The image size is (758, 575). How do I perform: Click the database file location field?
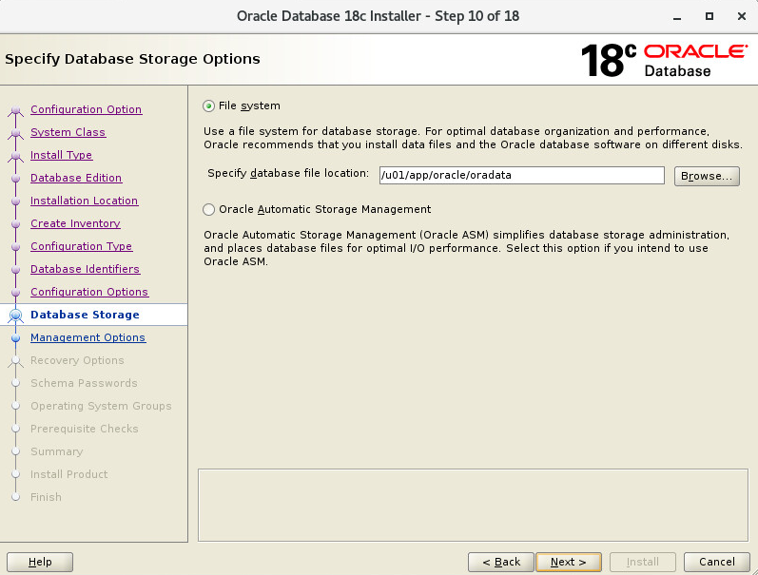coord(521,176)
